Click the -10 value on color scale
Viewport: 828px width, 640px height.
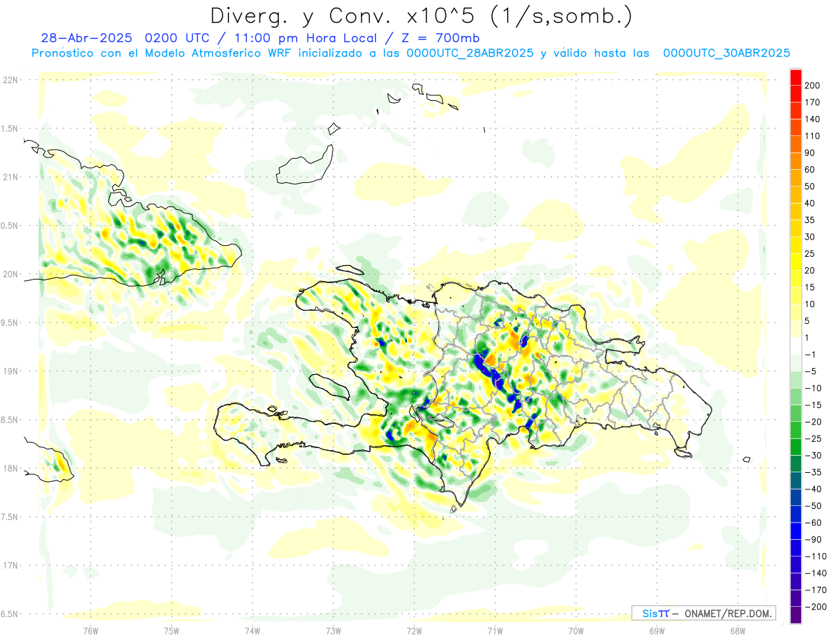tap(812, 388)
